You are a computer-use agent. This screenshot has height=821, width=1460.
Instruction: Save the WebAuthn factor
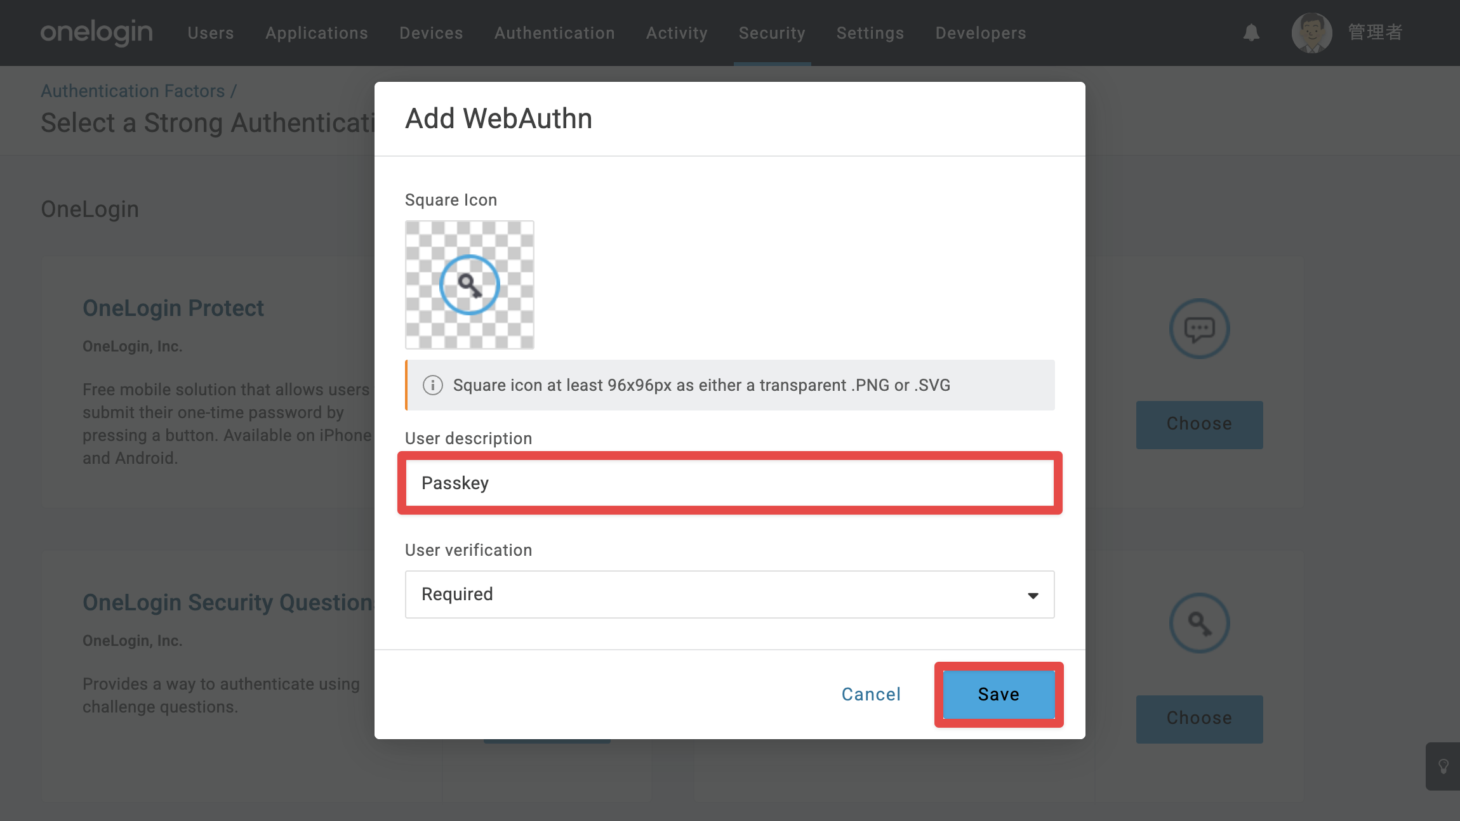tap(999, 695)
